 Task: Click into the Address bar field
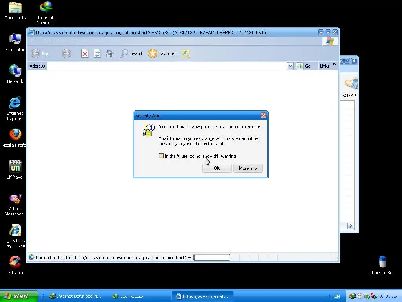coord(167,66)
